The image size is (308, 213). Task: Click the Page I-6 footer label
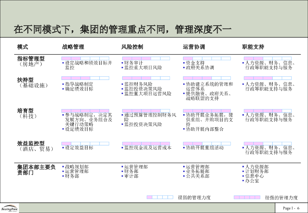point(291,208)
